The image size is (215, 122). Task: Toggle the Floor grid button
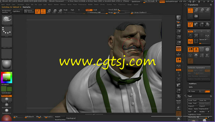tap(178, 54)
